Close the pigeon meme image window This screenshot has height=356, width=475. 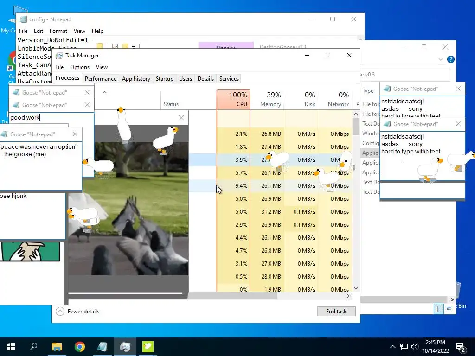pyautogui.click(x=181, y=118)
